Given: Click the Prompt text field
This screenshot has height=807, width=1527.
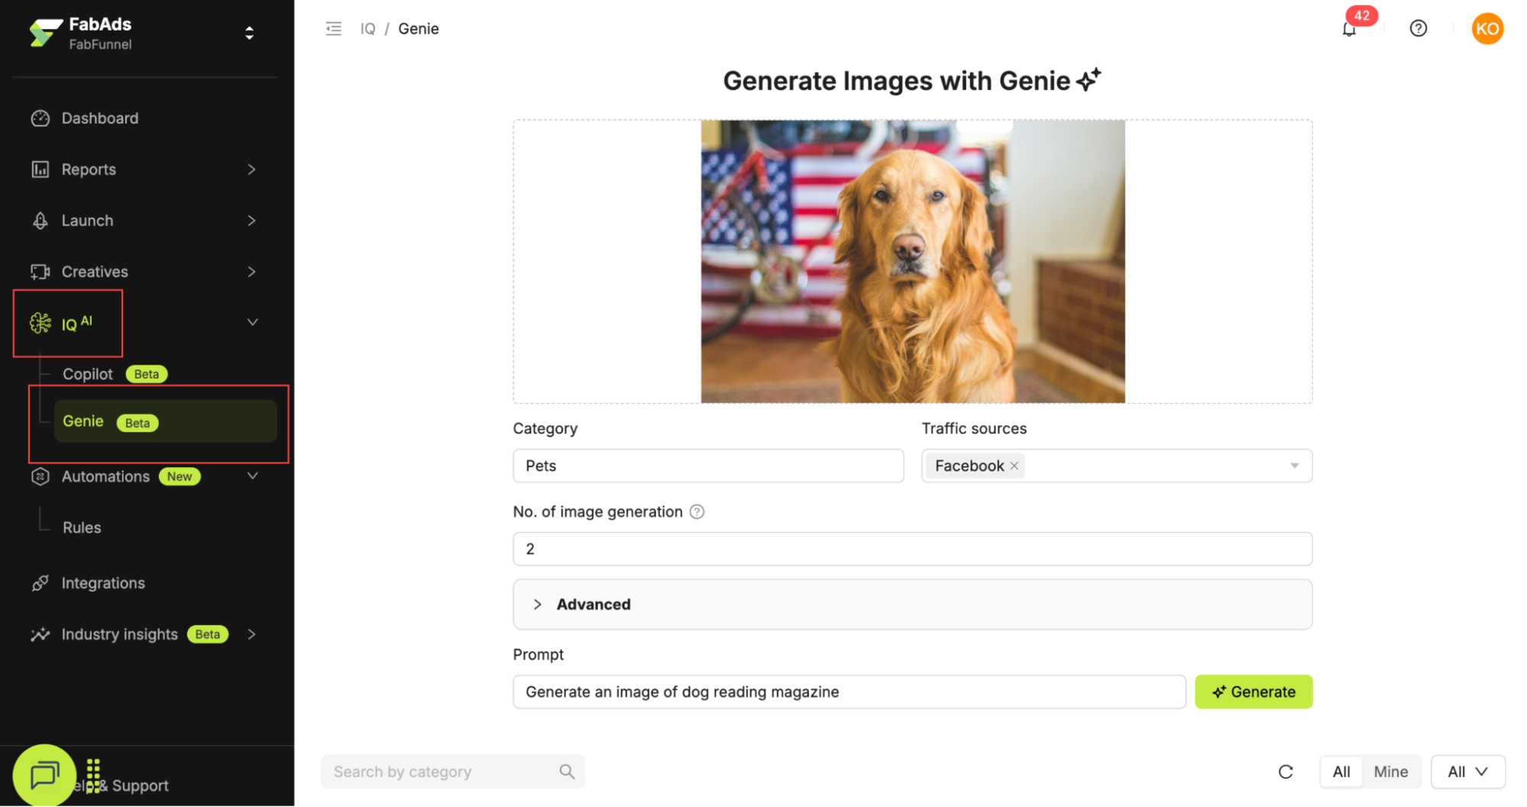Looking at the screenshot, I should tap(848, 692).
